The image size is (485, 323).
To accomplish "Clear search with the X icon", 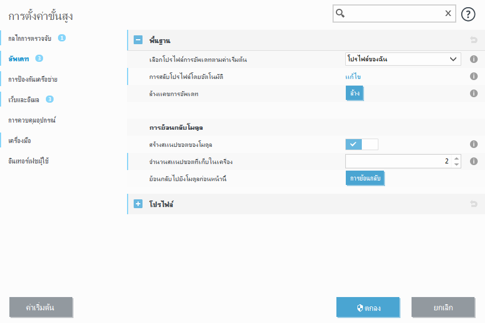I will pyautogui.click(x=448, y=13).
